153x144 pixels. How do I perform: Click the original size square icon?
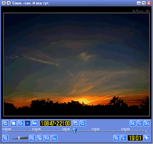83,123
